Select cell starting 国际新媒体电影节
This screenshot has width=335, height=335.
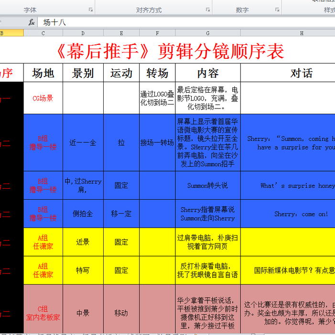[x=288, y=270]
